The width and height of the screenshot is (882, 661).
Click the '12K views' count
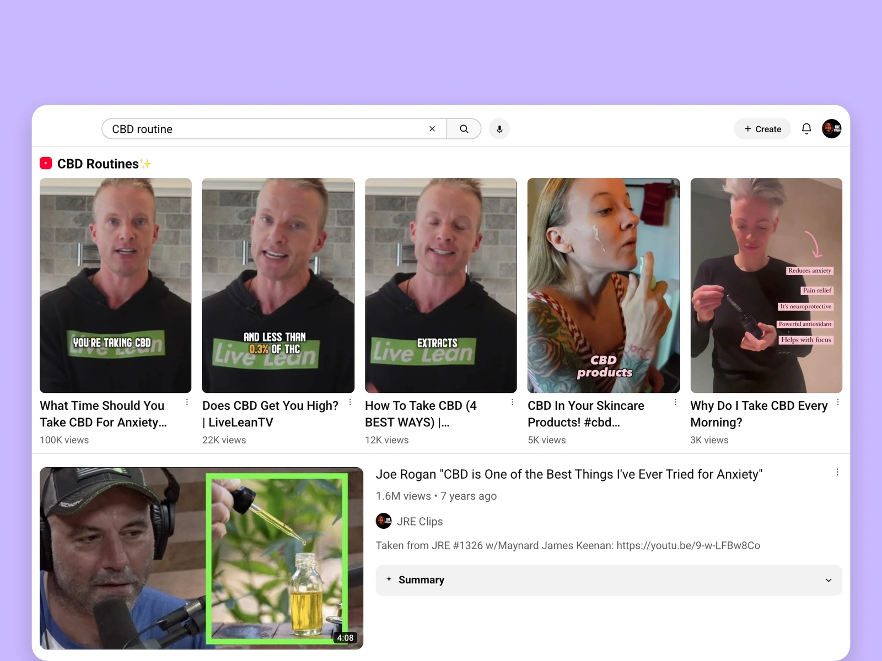pos(386,440)
